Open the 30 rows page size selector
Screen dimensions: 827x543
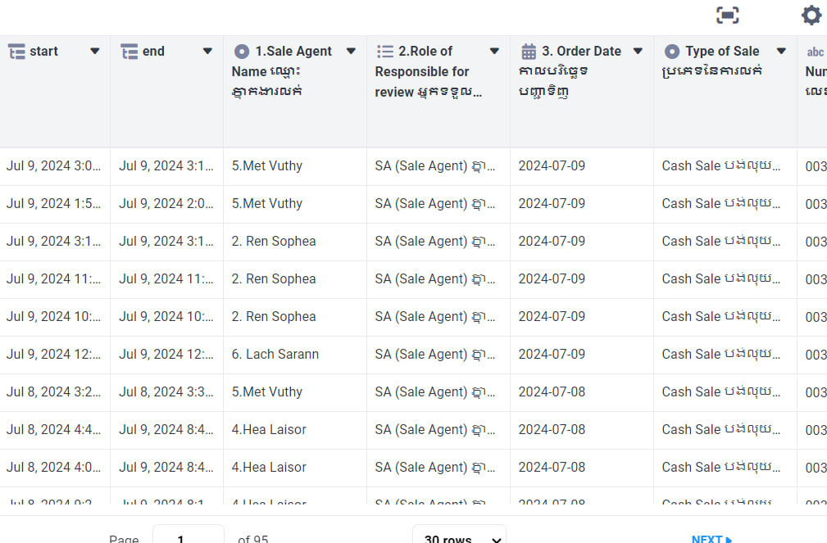(459, 536)
